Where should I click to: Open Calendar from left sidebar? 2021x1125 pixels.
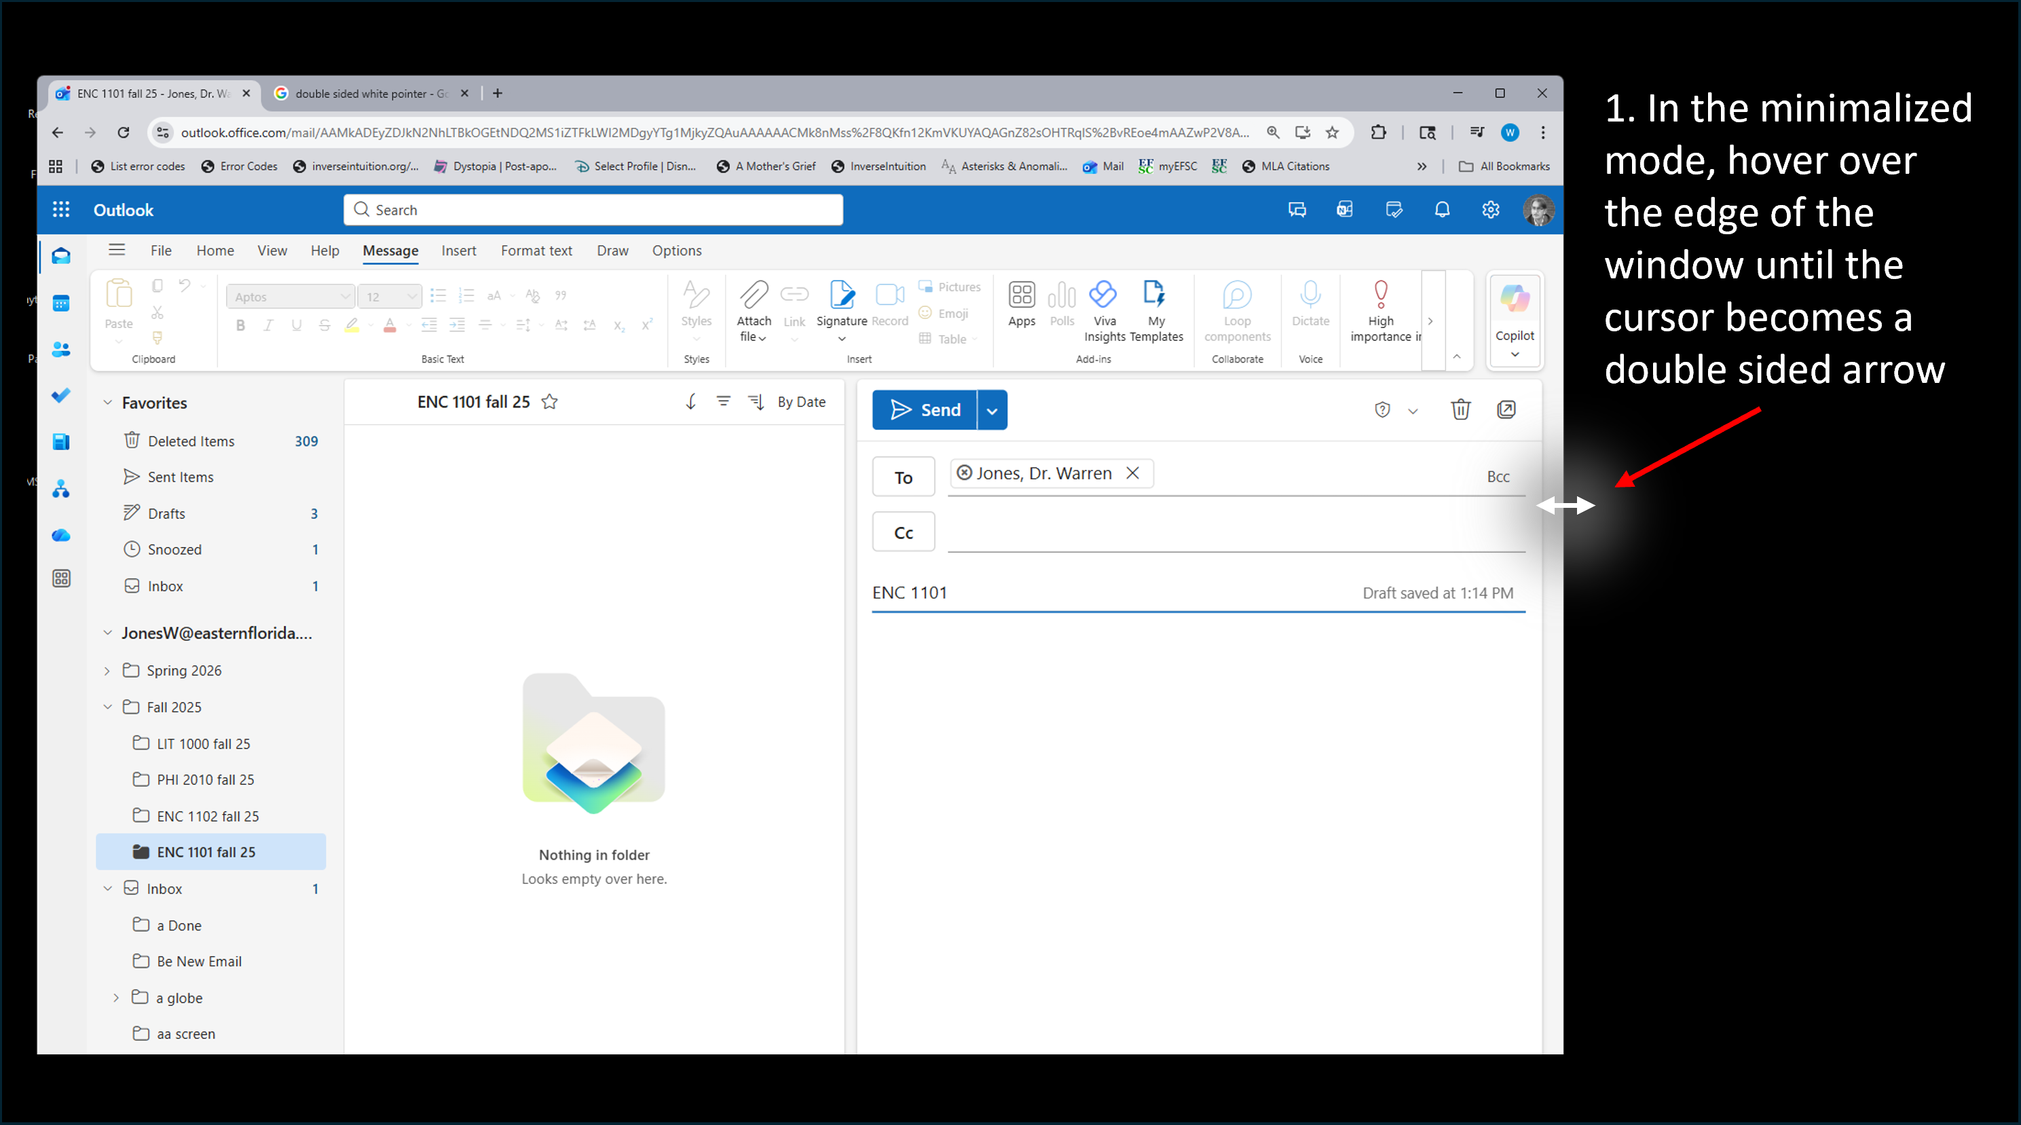click(61, 303)
